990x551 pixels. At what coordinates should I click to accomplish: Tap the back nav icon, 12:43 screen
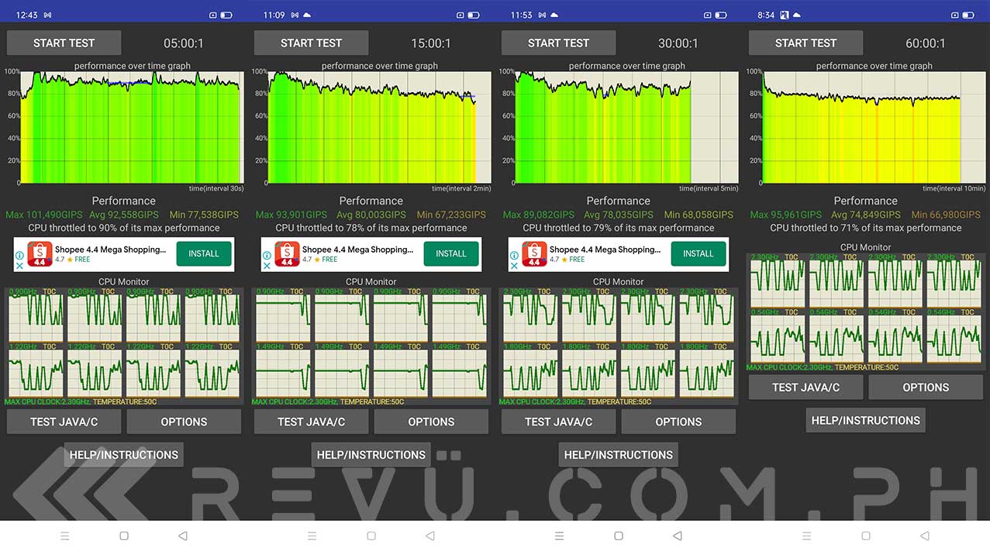tap(183, 536)
